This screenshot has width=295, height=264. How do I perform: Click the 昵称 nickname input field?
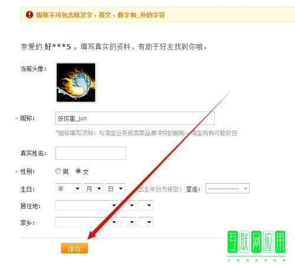click(135, 118)
